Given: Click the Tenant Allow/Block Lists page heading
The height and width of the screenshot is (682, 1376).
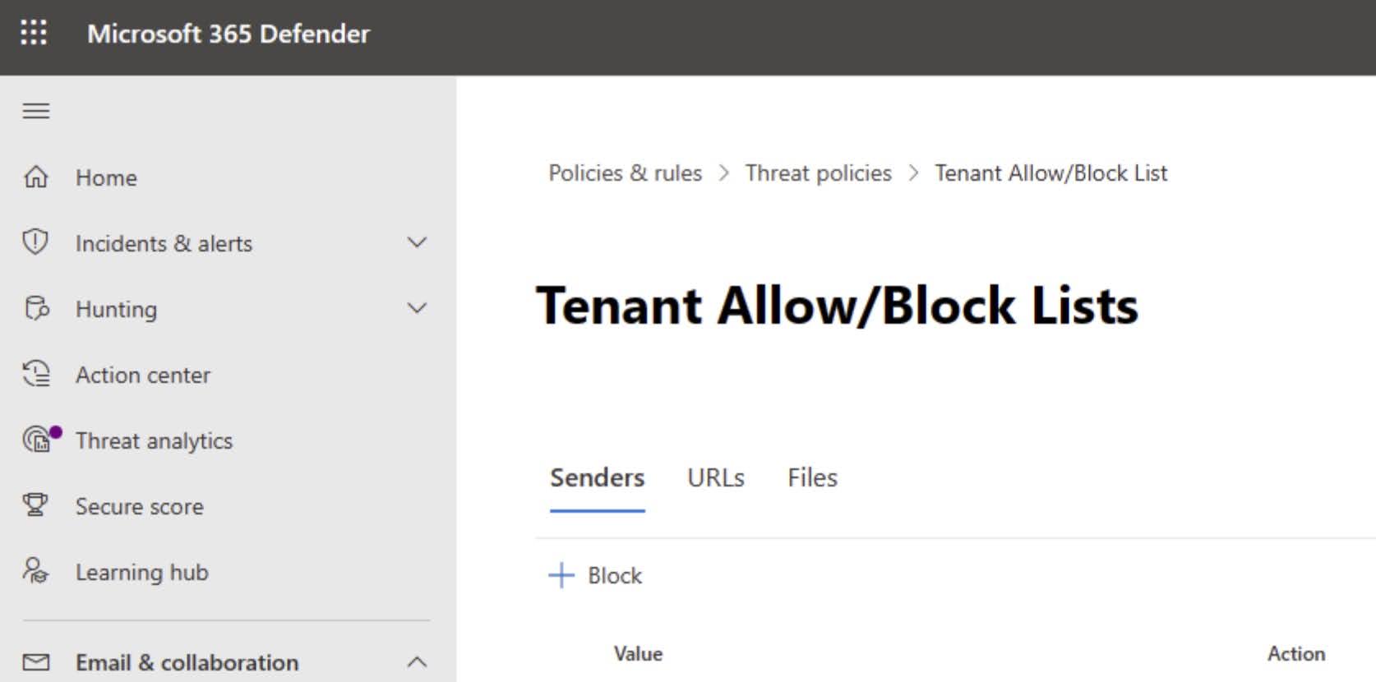Looking at the screenshot, I should (x=837, y=306).
